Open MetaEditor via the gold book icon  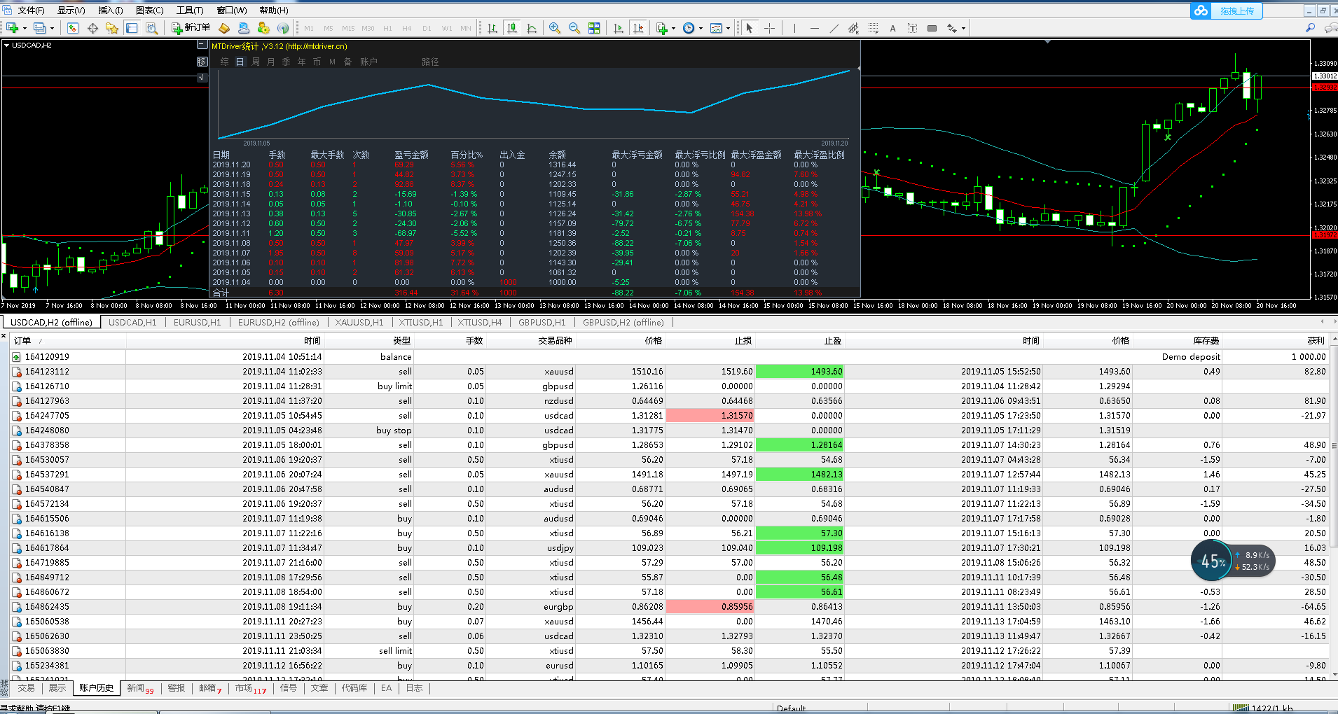[x=224, y=28]
